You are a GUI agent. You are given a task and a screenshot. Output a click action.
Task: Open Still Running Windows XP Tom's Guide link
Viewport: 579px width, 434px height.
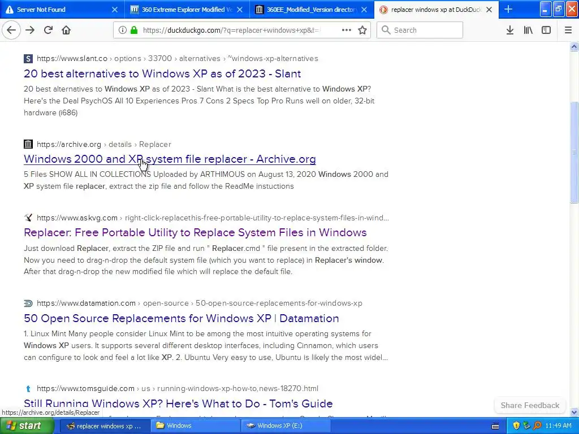click(178, 403)
